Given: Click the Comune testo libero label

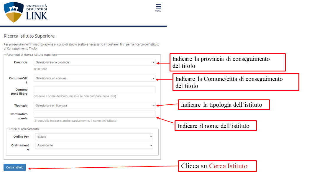Looking at the screenshot, I should [19, 91].
